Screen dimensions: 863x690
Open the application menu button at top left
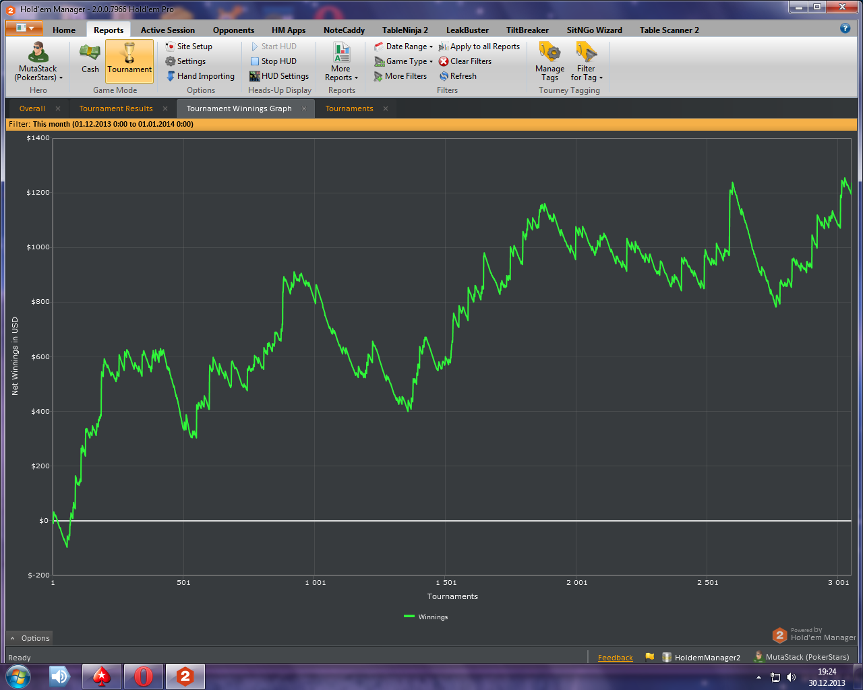click(24, 28)
